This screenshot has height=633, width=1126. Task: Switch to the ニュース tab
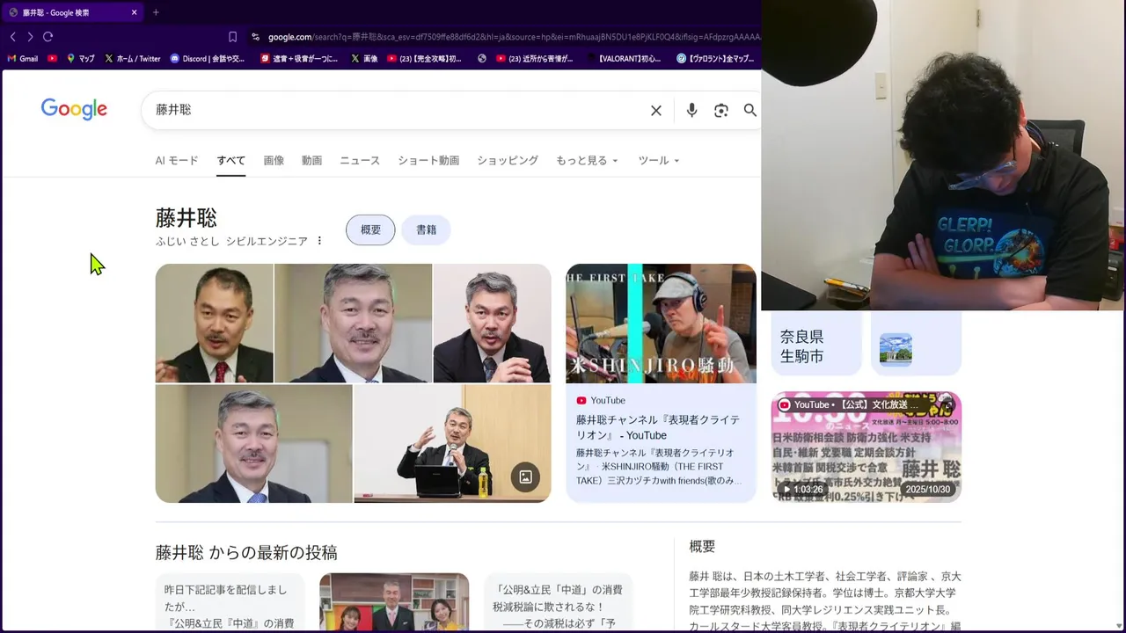click(360, 161)
